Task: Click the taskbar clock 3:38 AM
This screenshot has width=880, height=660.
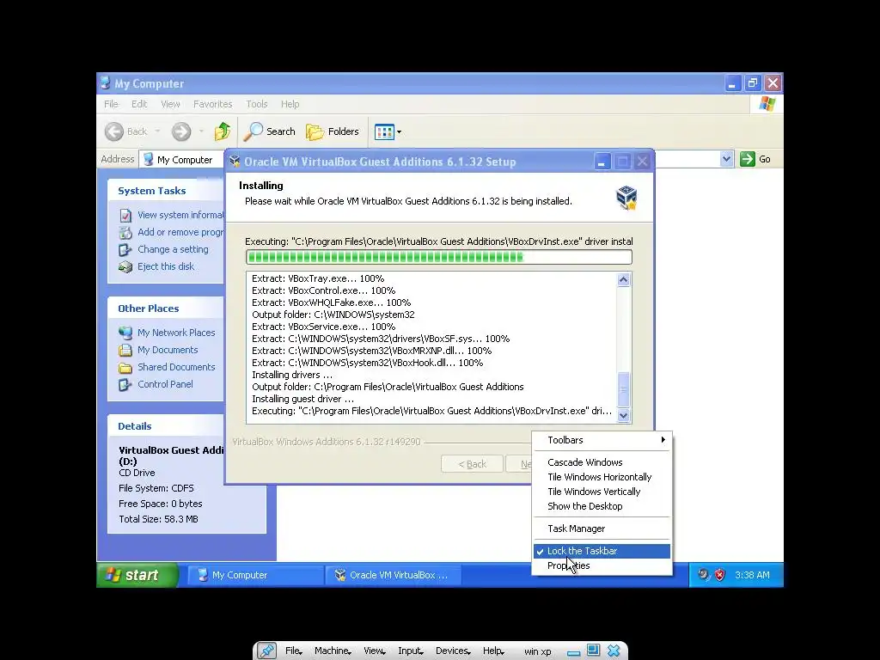Action: [752, 575]
